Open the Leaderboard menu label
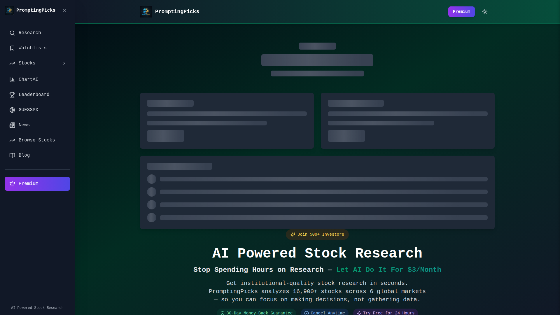This screenshot has height=315, width=560. (x=34, y=95)
